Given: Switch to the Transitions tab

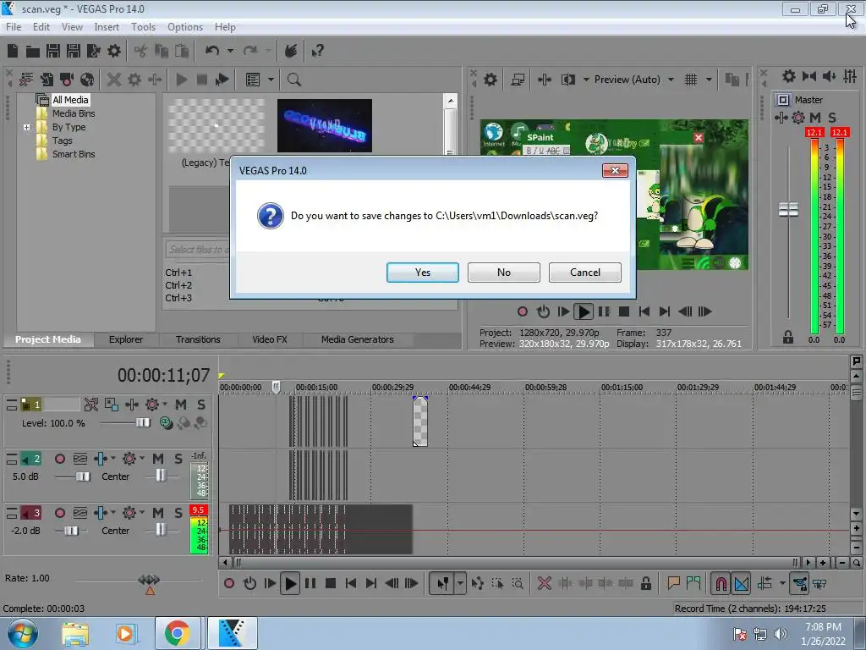Looking at the screenshot, I should [x=198, y=339].
